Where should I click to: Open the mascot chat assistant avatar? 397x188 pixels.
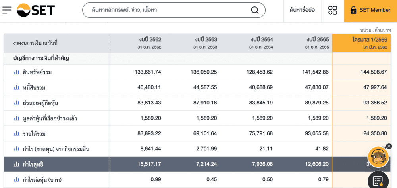[378, 157]
